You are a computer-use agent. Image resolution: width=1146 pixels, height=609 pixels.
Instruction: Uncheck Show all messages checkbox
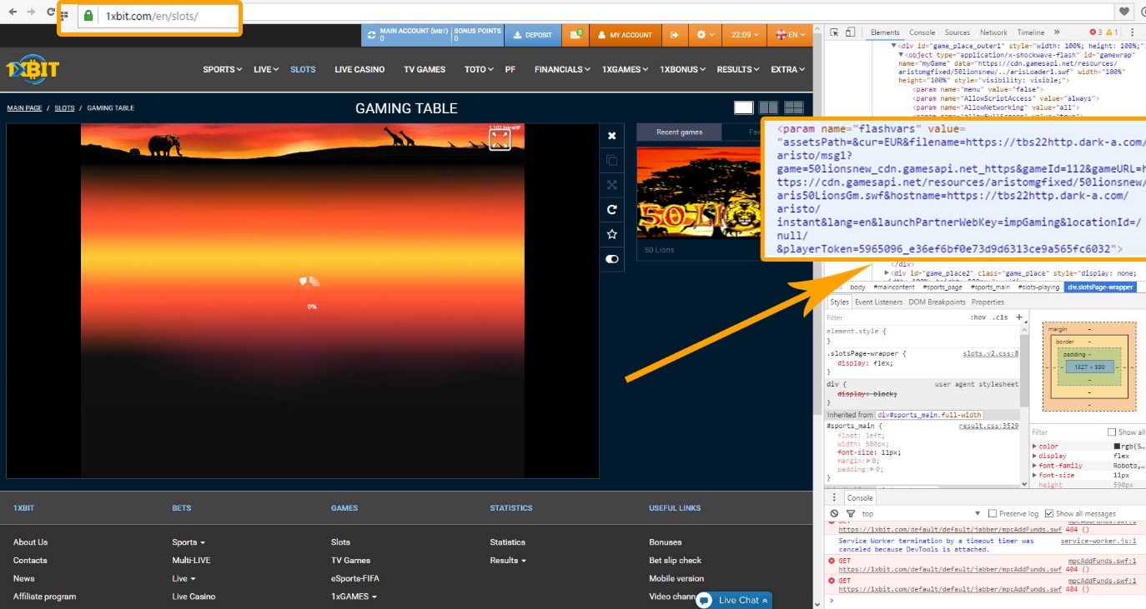click(1049, 514)
